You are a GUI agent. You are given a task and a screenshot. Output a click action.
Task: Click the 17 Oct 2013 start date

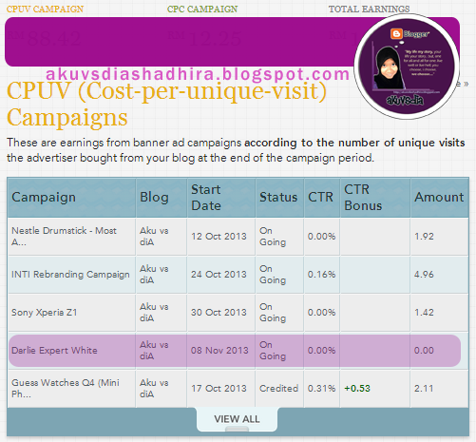click(x=219, y=388)
